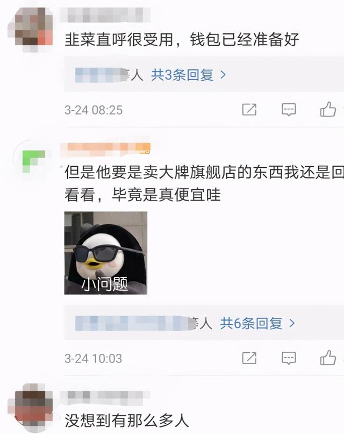Select comment text 没想到有那么多人
Viewport: 344px width, 434px height.
pyautogui.click(x=127, y=421)
